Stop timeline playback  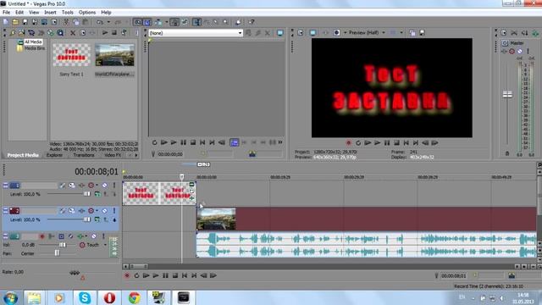tap(175, 275)
